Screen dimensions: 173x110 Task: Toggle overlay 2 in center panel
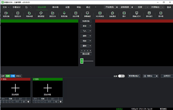(84, 51)
